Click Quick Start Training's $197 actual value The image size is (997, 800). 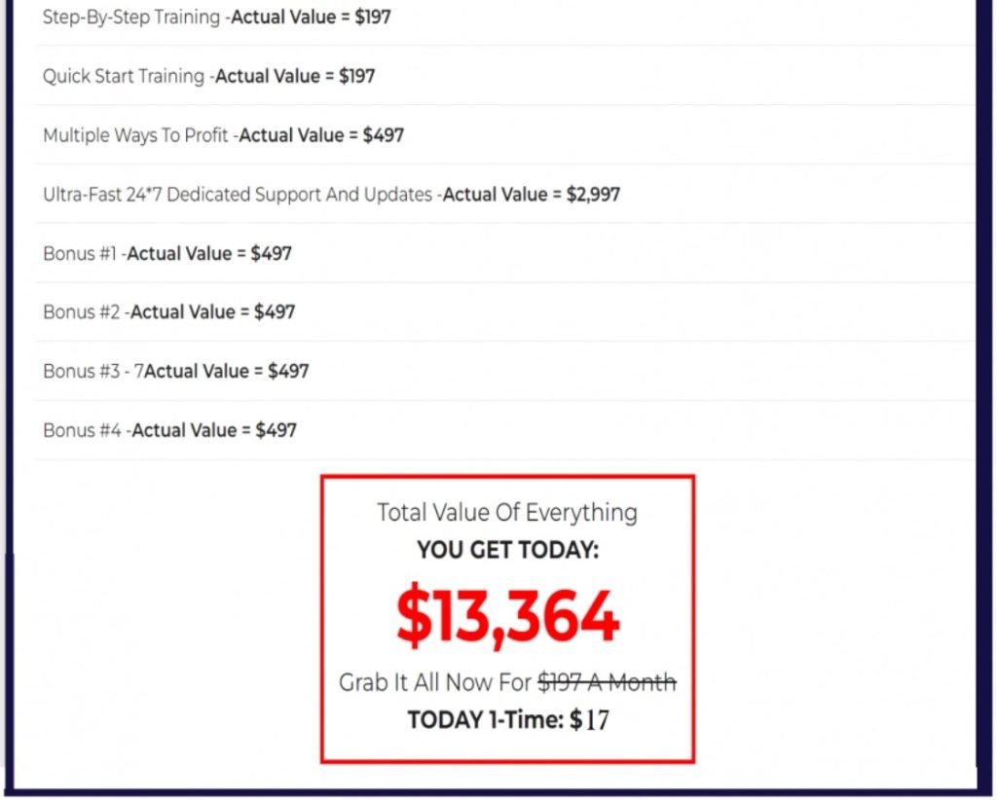356,76
